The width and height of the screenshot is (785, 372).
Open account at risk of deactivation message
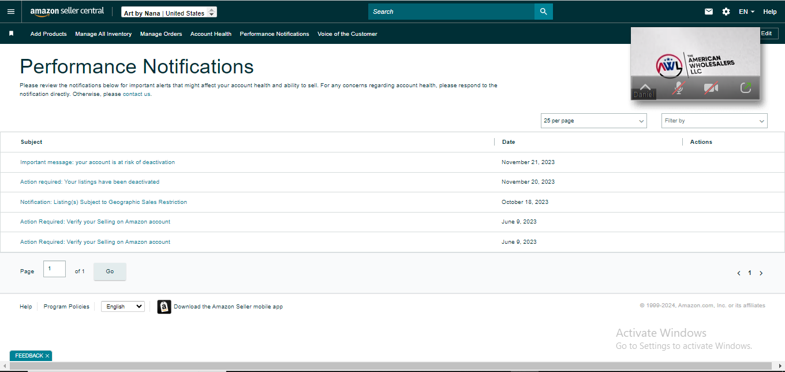click(x=98, y=162)
